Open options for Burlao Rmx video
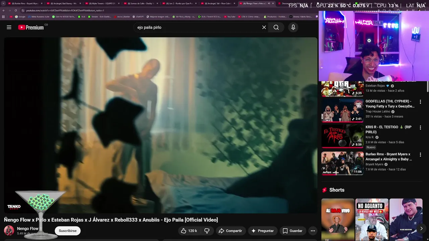Screen dimensions: 429x241 pyautogui.click(x=420, y=155)
